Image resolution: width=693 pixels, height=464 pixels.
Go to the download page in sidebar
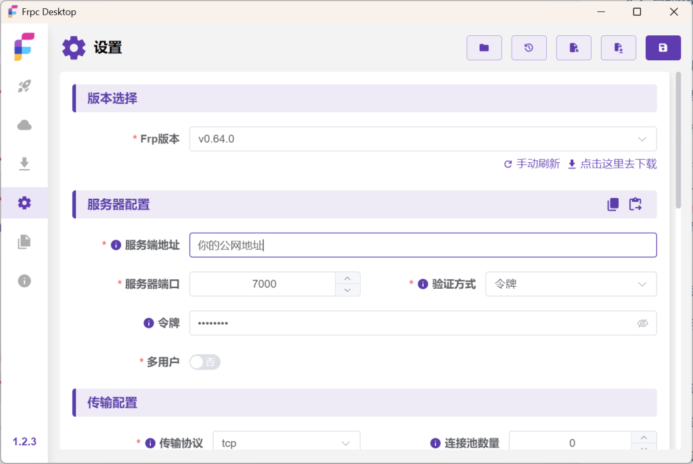pyautogui.click(x=24, y=164)
